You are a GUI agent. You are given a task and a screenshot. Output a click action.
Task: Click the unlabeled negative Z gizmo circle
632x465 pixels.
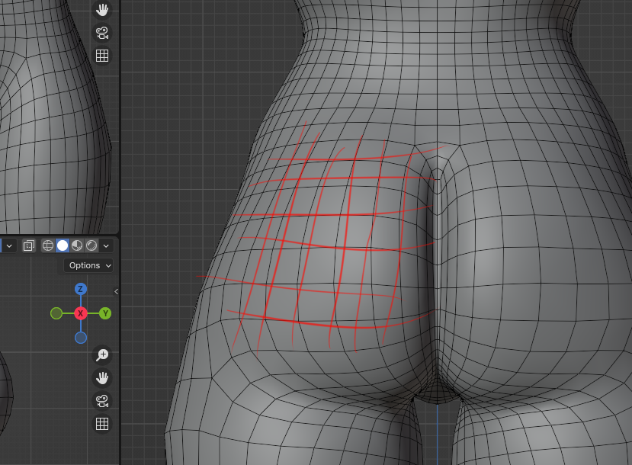81,338
